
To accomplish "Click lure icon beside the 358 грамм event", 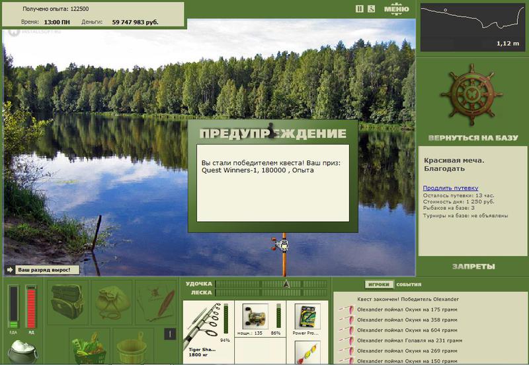I will tap(346, 319).
